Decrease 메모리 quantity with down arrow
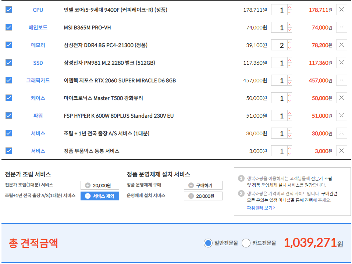 pos(289,48)
